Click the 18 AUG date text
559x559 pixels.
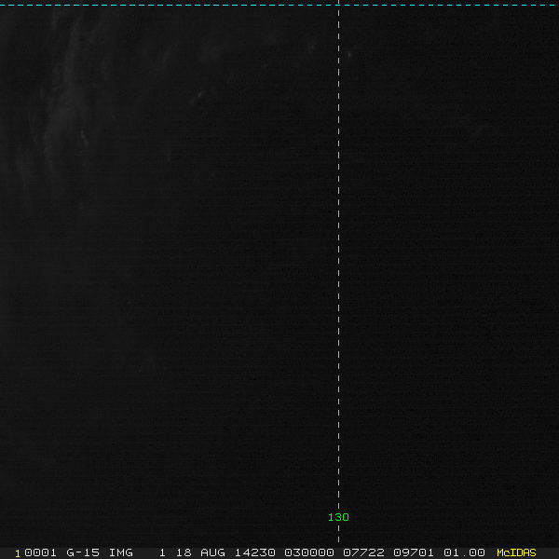tap(200, 552)
